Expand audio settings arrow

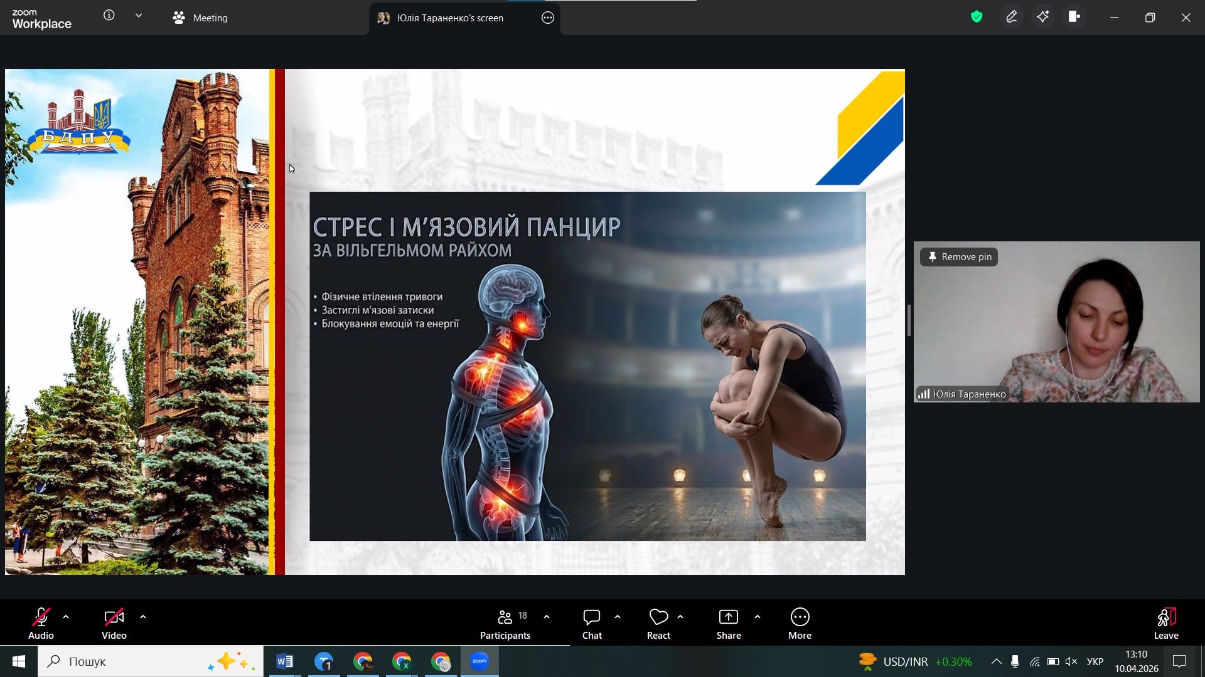[x=66, y=617]
